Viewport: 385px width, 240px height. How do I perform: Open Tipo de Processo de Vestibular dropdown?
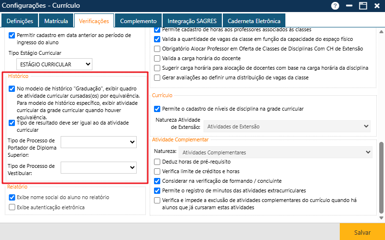99,167
